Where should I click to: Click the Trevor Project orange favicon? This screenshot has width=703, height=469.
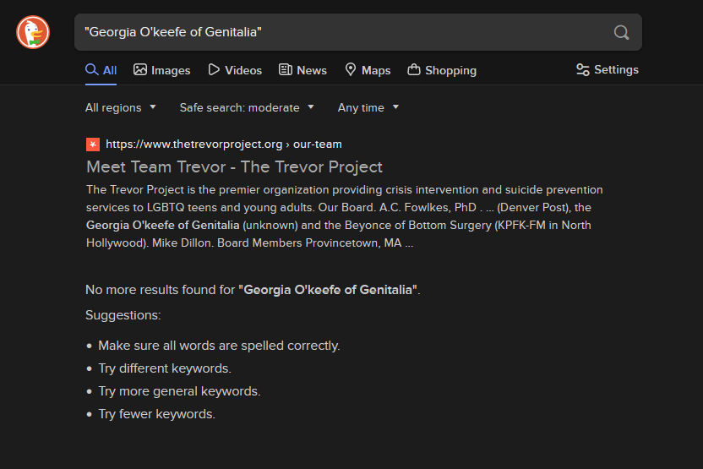tap(93, 145)
